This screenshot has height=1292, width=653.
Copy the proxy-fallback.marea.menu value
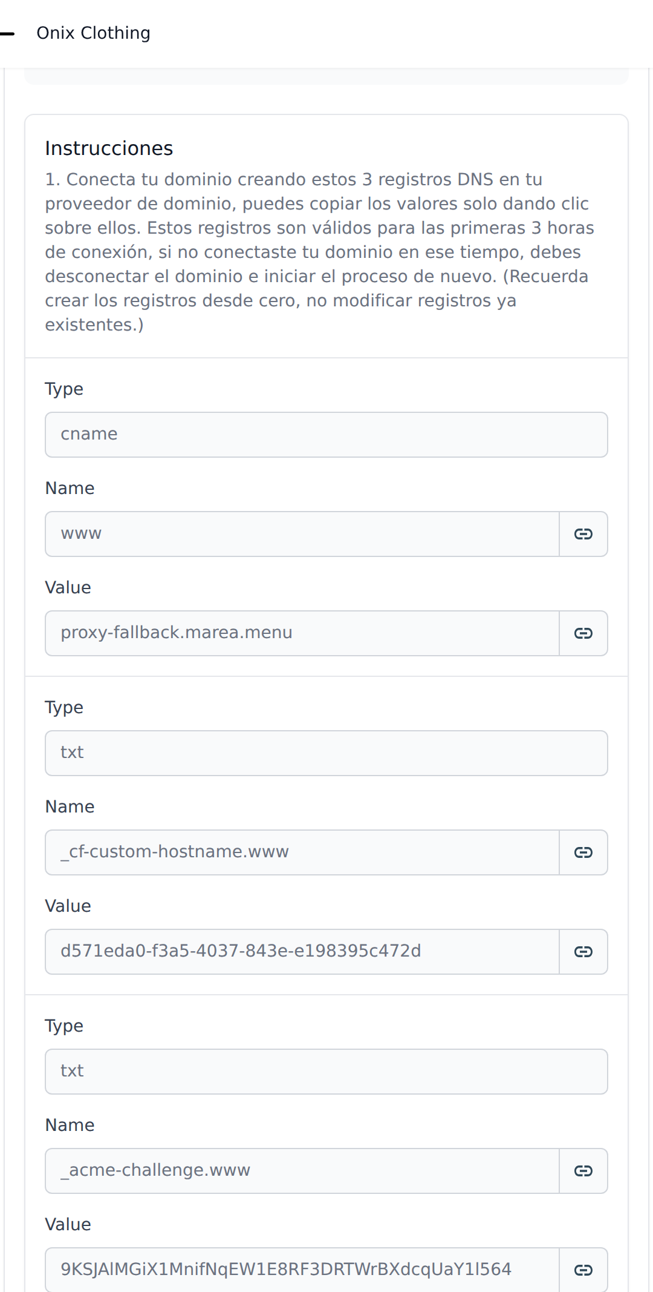coord(583,633)
